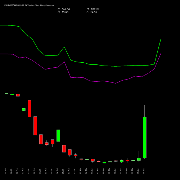Select the small green candle for 16 Feb
Image resolution: width=180 pixels, height=180 pixels.
pyautogui.click(x=24, y=109)
